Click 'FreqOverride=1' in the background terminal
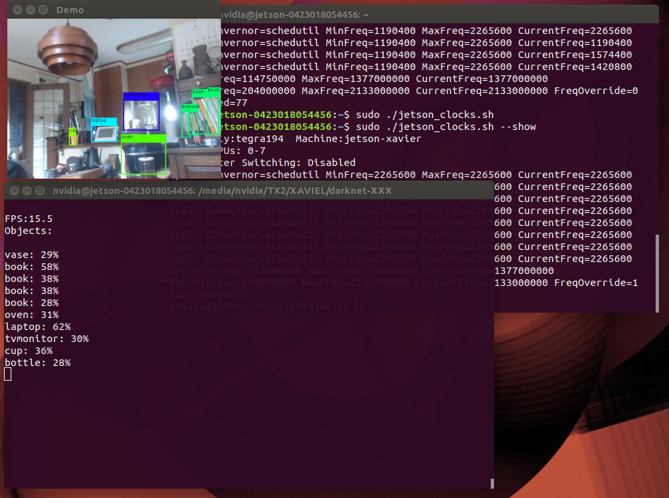 tap(596, 283)
